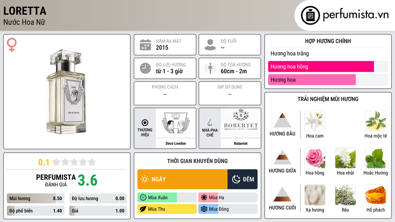Viewport: 395px width, 222px height.
Task: Click the Phong cách card
Action: pyautogui.click(x=165, y=93)
